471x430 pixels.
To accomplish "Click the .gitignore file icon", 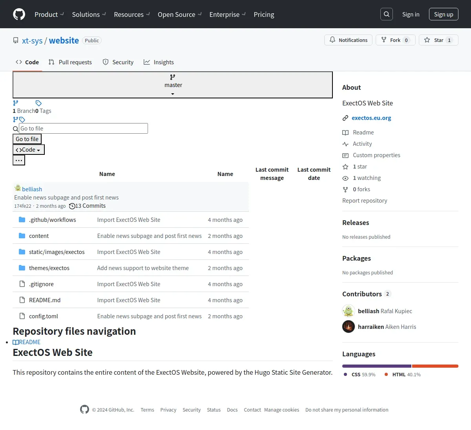I will point(22,284).
